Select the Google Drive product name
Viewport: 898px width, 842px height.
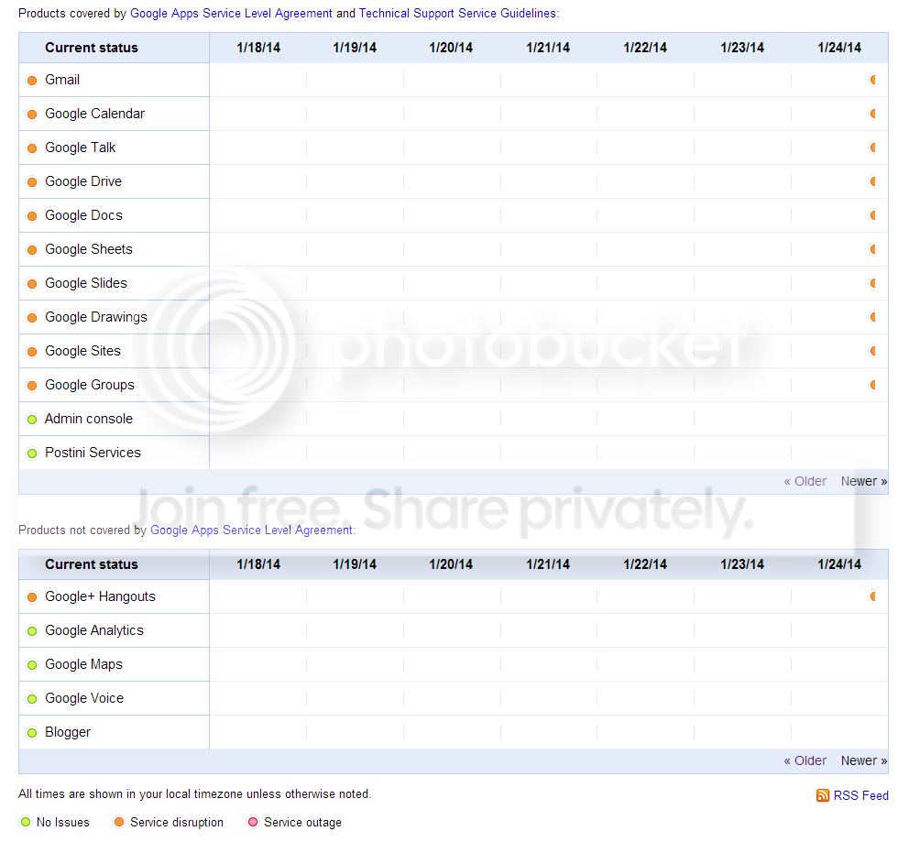coord(83,181)
